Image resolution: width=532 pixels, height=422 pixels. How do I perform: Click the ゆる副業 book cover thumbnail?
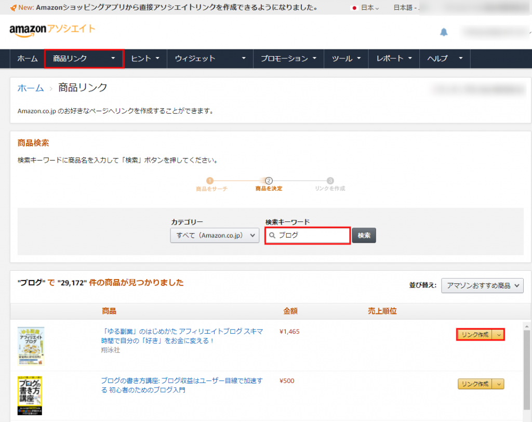(x=31, y=346)
